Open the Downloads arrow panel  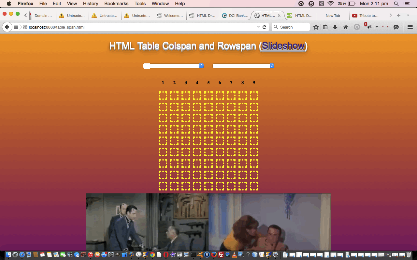335,27
